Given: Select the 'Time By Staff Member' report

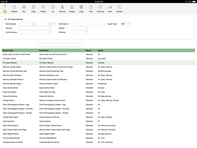Looking at the screenshot, I should [x=98, y=138].
